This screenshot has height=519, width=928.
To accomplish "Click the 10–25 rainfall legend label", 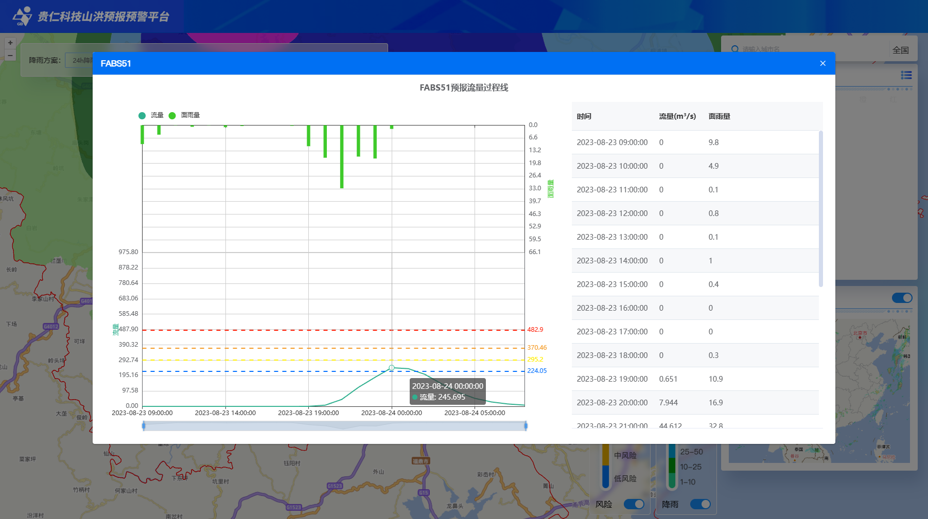I will (691, 467).
